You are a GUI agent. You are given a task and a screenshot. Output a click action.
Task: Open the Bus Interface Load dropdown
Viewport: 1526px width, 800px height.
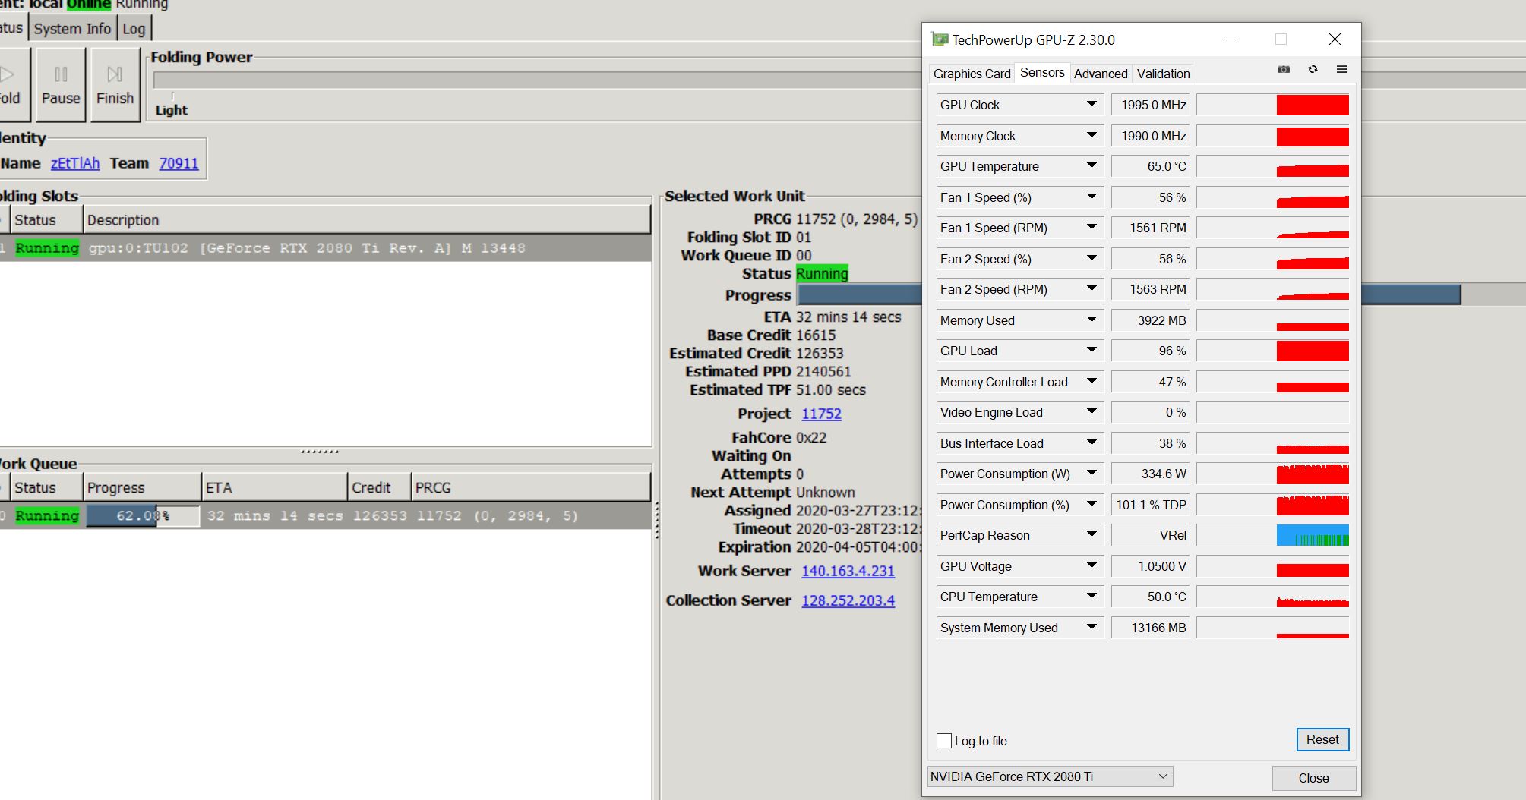click(1092, 443)
